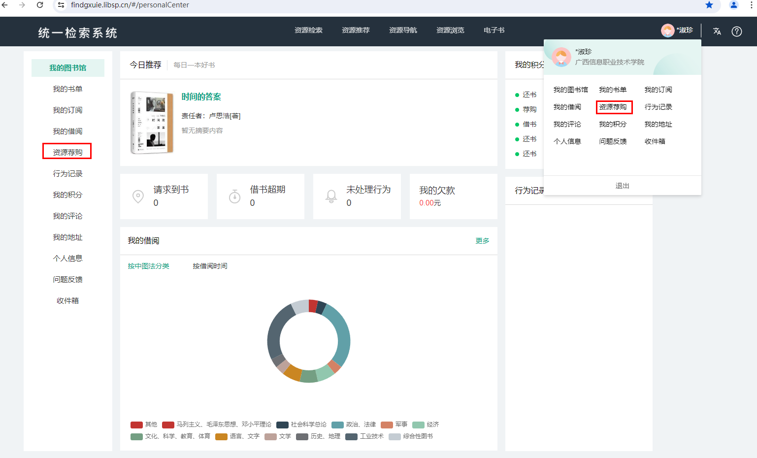
Task: Open the browser profile icon
Action: tap(733, 5)
